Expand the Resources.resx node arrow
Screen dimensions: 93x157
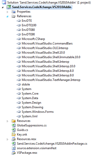tap(7, 139)
